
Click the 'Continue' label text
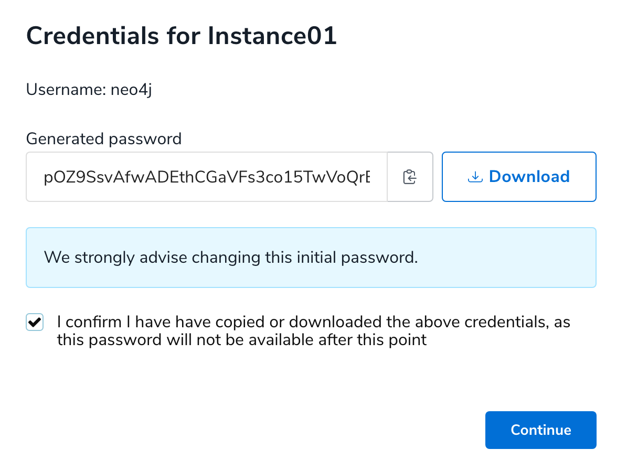(x=540, y=430)
